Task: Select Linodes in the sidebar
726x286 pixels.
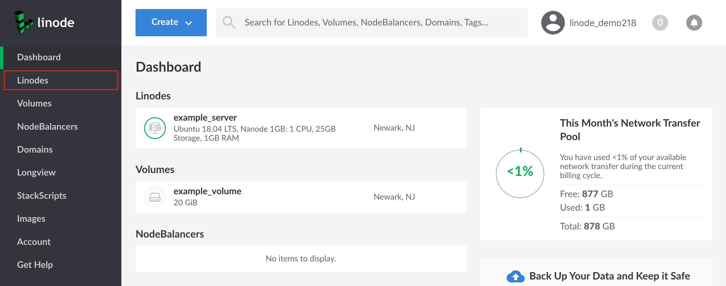Action: [x=33, y=80]
